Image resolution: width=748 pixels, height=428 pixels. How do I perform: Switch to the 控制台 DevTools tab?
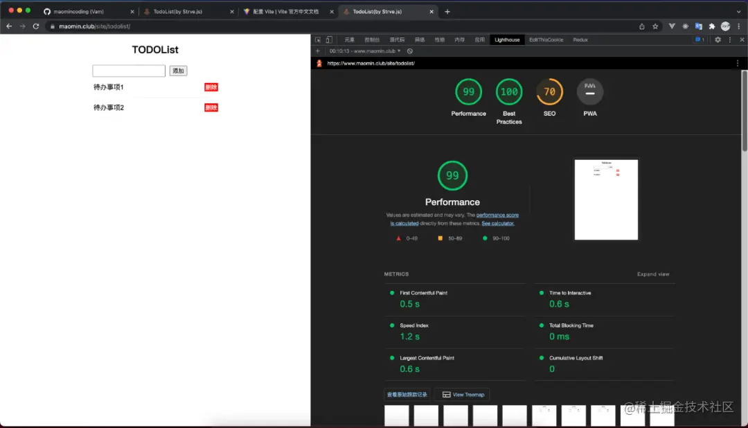point(372,39)
